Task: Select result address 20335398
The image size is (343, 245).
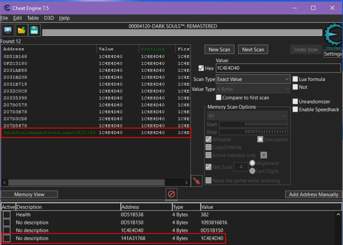Action: click(x=15, y=98)
